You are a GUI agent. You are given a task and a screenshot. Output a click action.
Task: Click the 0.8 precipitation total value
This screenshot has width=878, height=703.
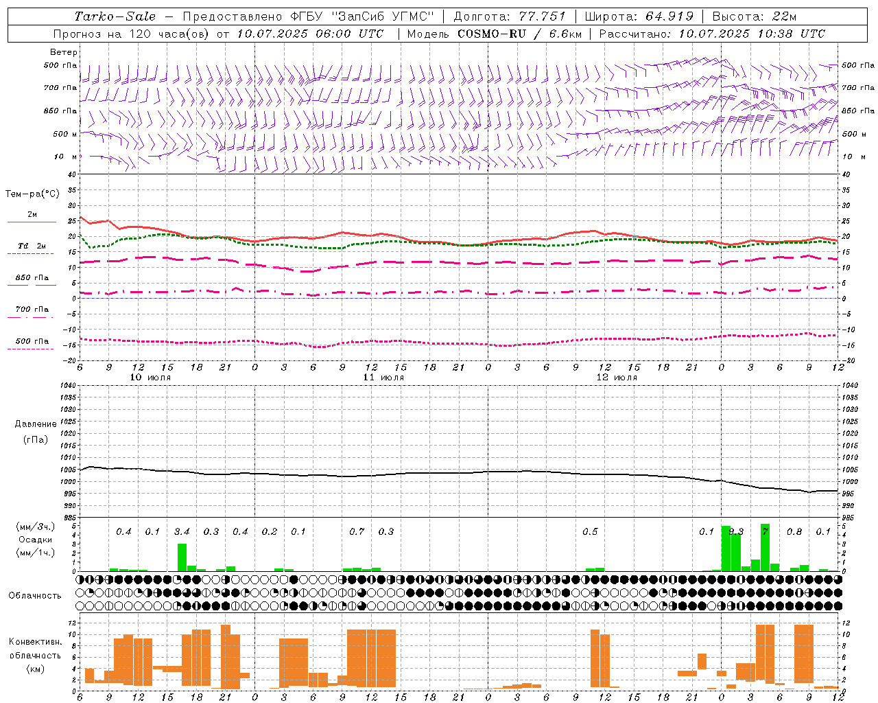tap(794, 531)
